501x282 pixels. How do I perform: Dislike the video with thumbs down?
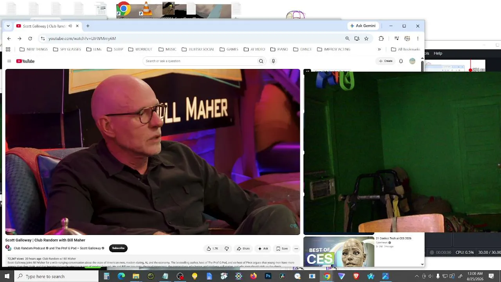(227, 248)
